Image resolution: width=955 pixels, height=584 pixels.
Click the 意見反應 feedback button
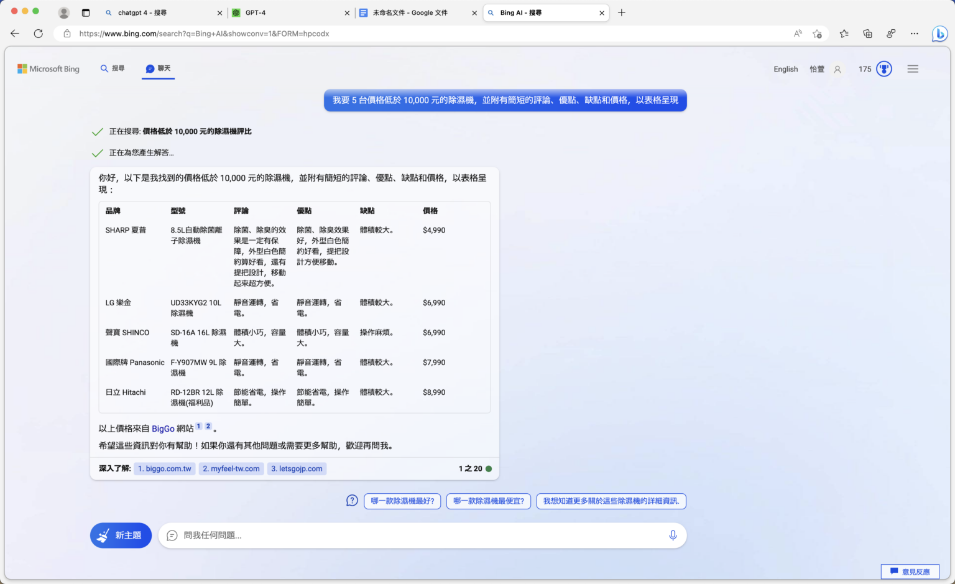[910, 571]
